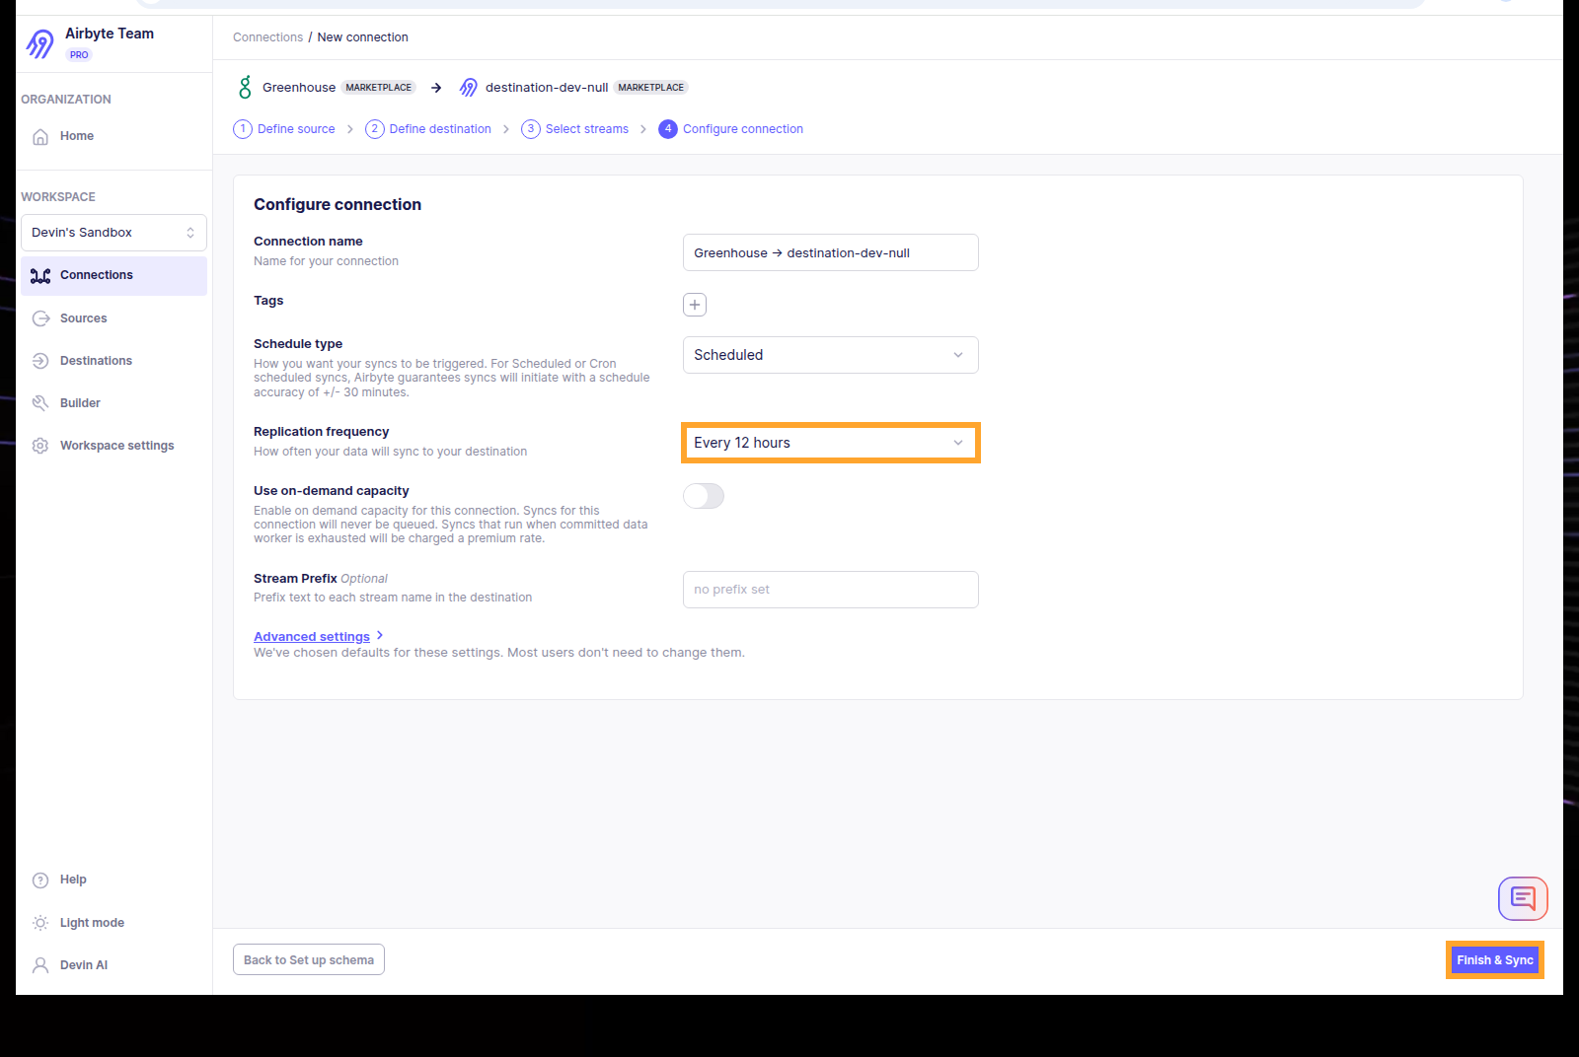Click the Sources icon in sidebar

pyautogui.click(x=40, y=318)
